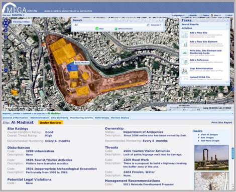Click the User Administration icon
The image size is (236, 192).
point(185,71)
